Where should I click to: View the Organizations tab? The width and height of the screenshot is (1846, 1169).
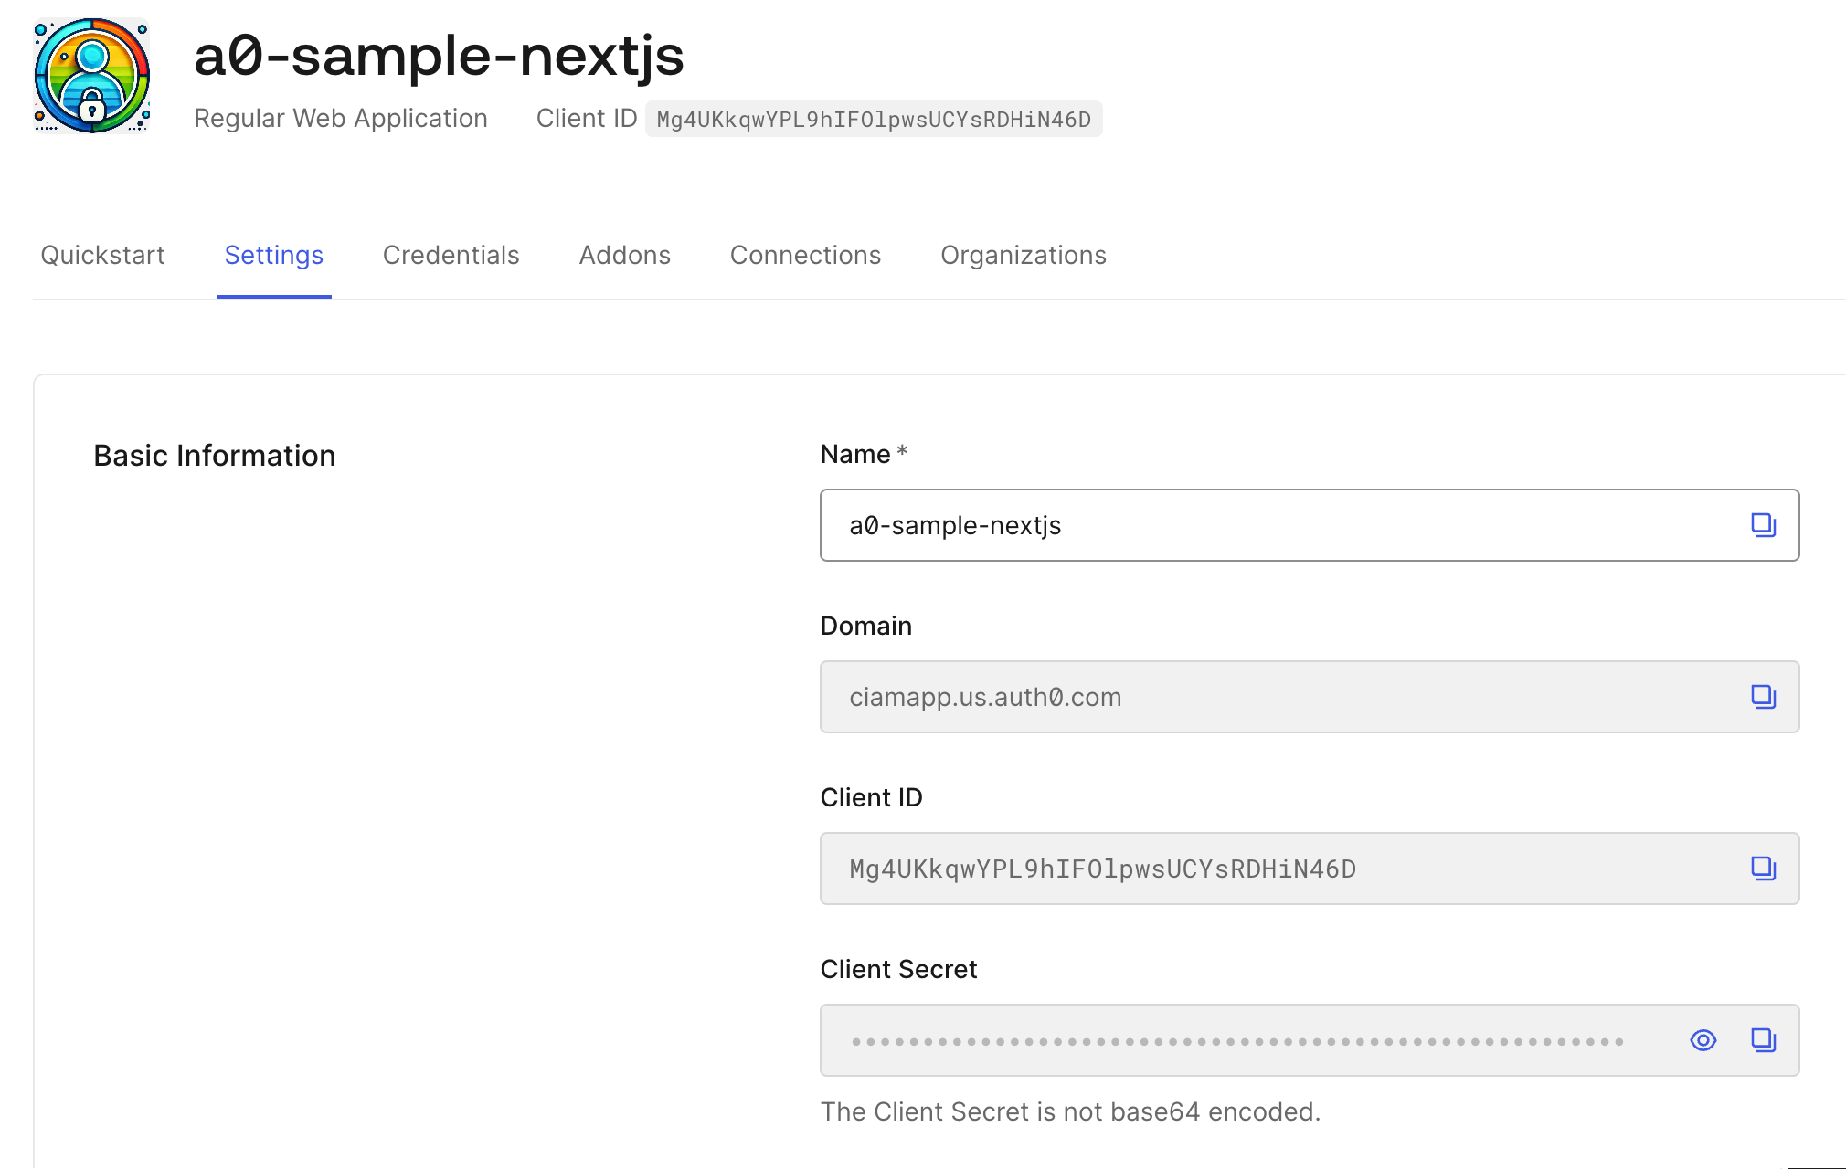click(1023, 255)
